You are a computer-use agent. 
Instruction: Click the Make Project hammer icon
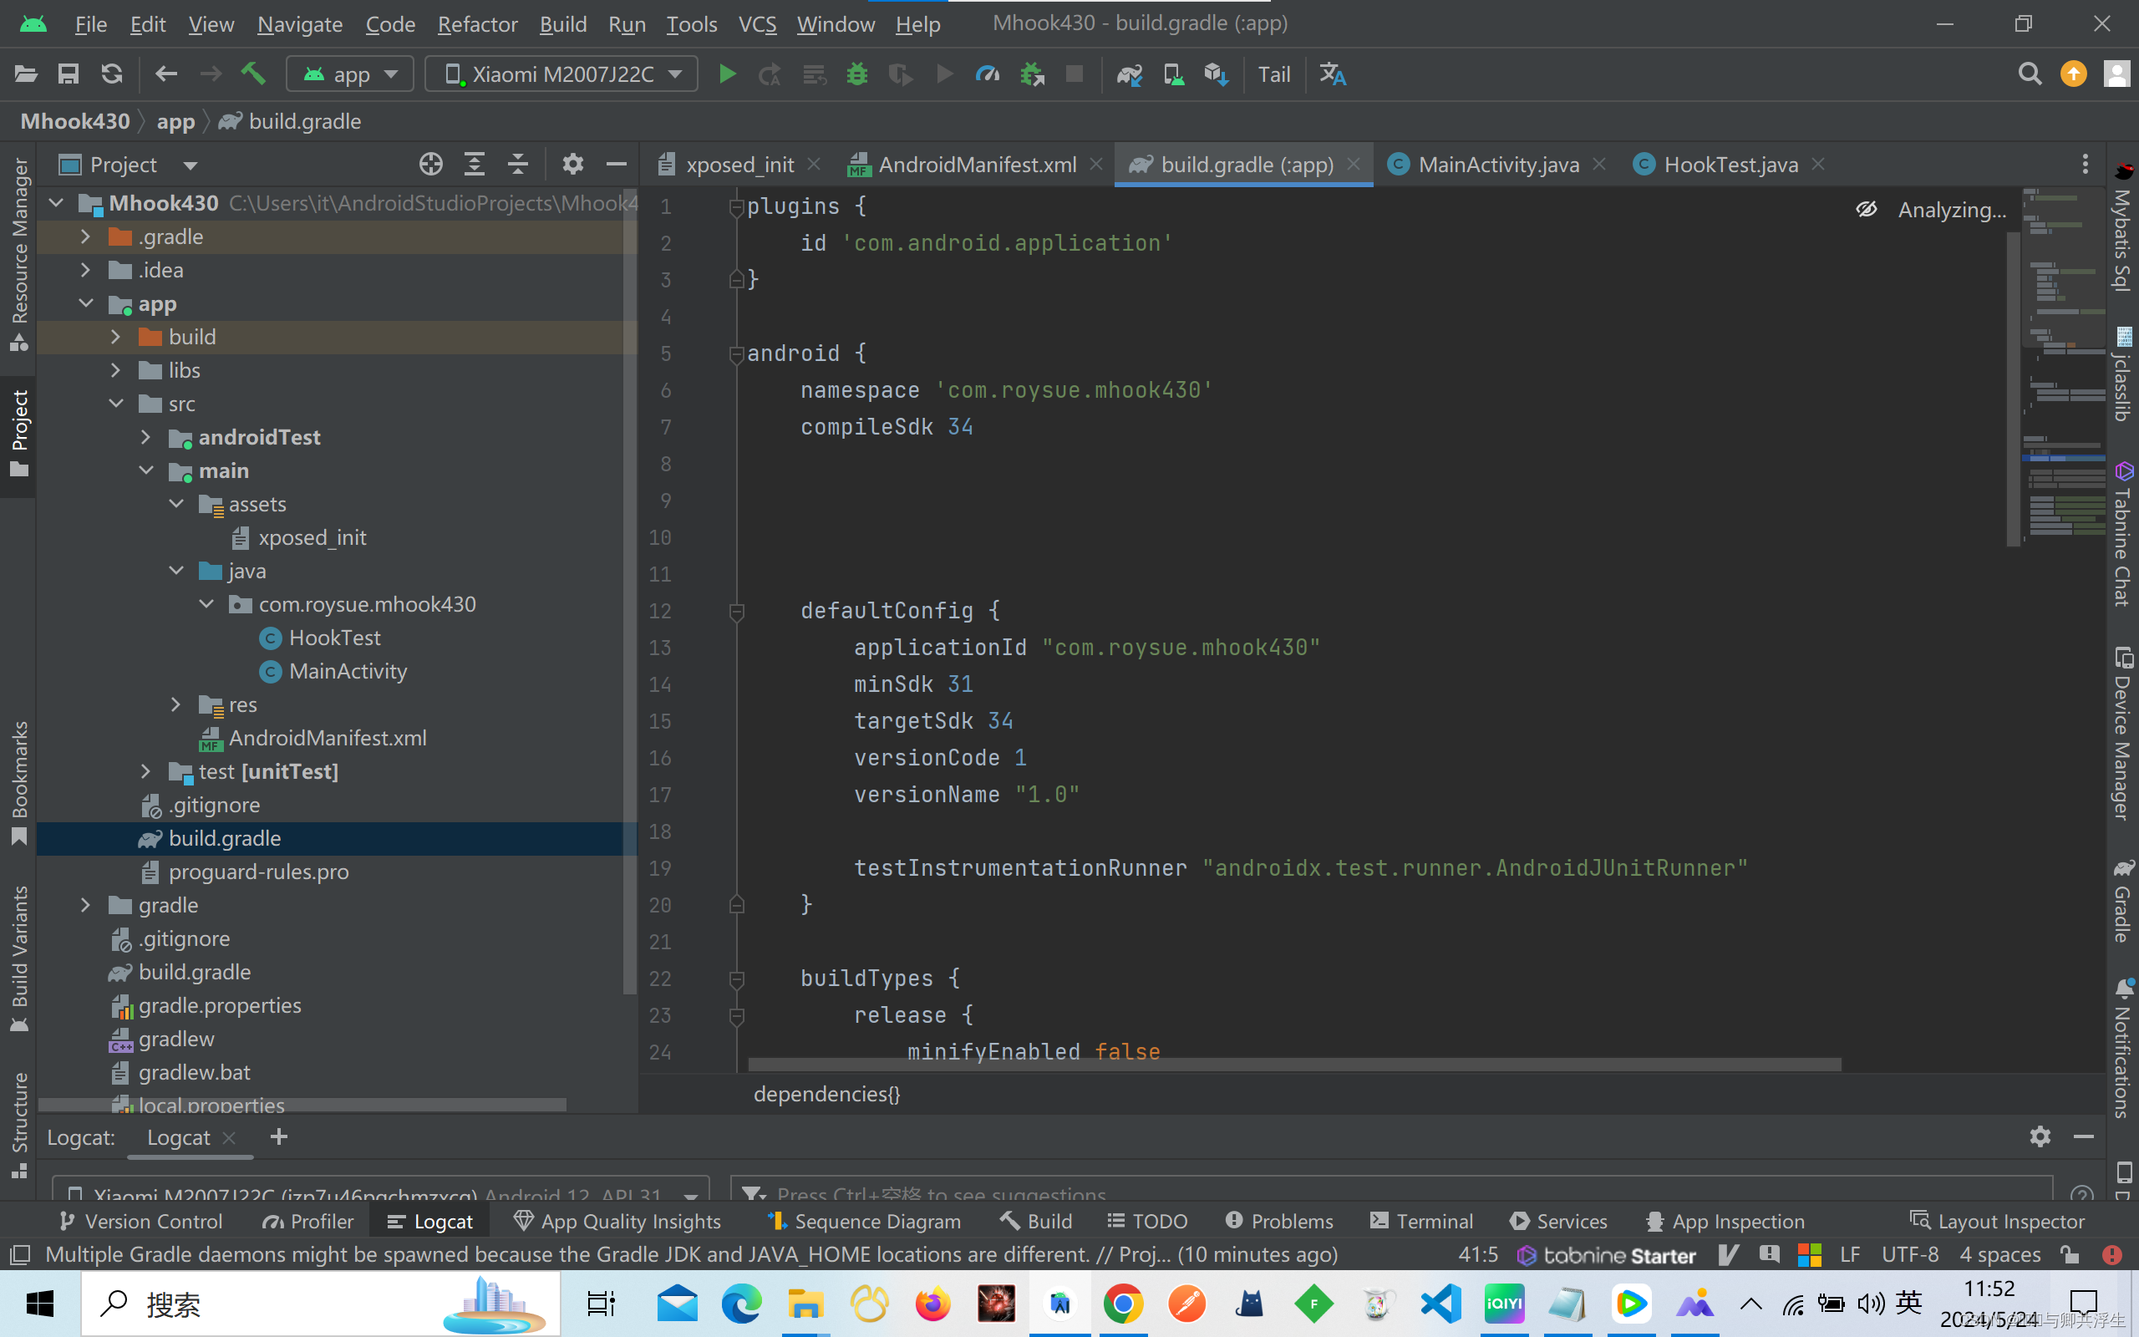coord(254,74)
